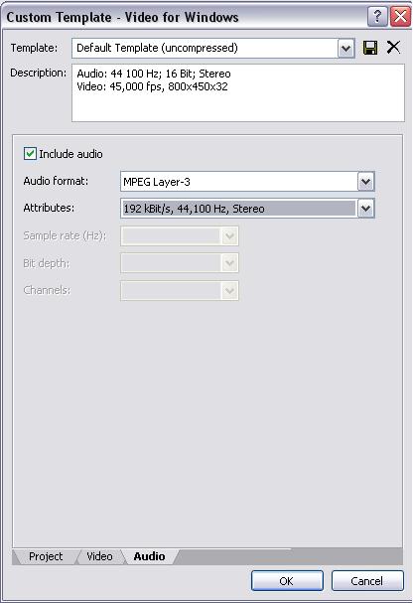Image resolution: width=413 pixels, height=603 pixels.
Task: Click inside the Description text box
Action: (x=238, y=93)
